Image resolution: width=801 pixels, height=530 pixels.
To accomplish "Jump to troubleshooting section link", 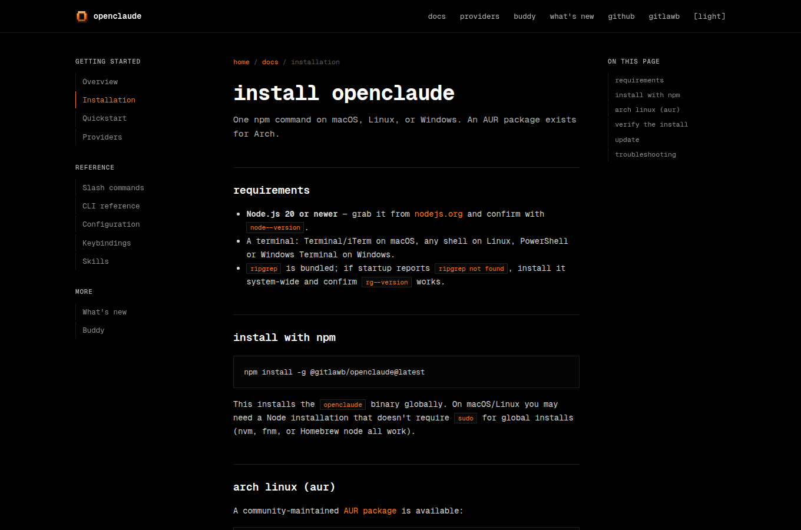I will (x=646, y=154).
